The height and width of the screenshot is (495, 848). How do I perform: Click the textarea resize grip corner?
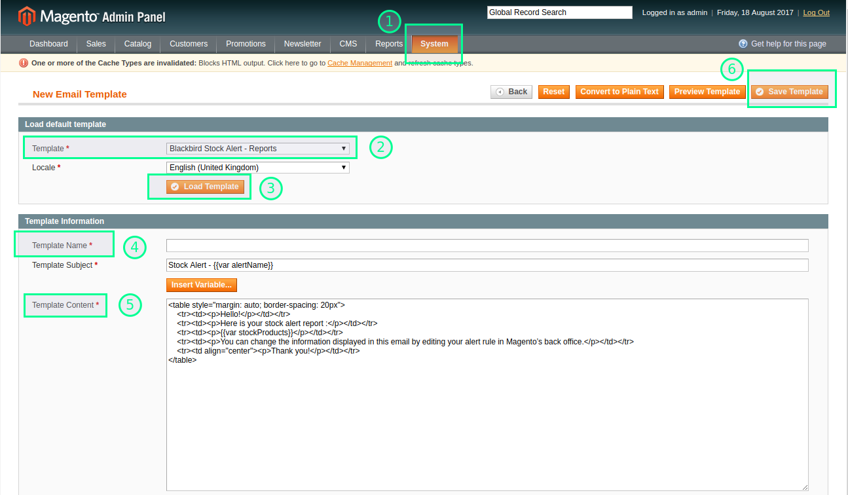[x=805, y=487]
